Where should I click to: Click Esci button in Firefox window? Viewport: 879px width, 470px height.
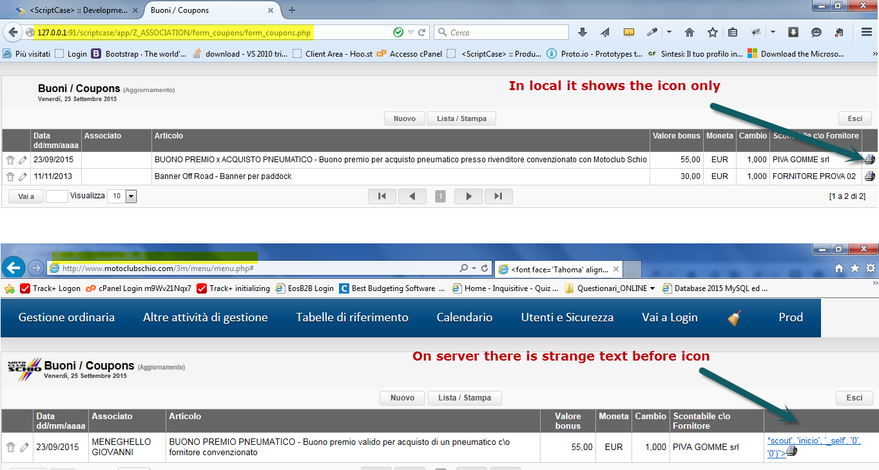(855, 118)
